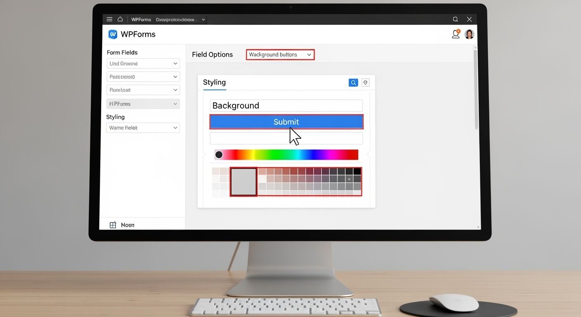Click the shield icon beside Styling search

(365, 83)
